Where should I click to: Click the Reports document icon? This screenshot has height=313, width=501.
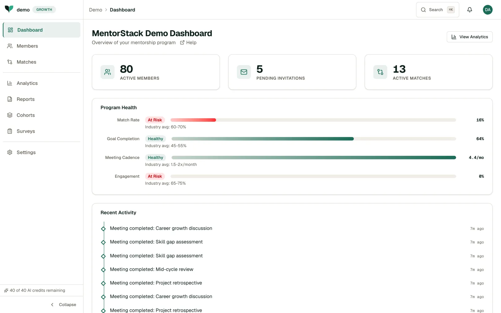click(10, 99)
